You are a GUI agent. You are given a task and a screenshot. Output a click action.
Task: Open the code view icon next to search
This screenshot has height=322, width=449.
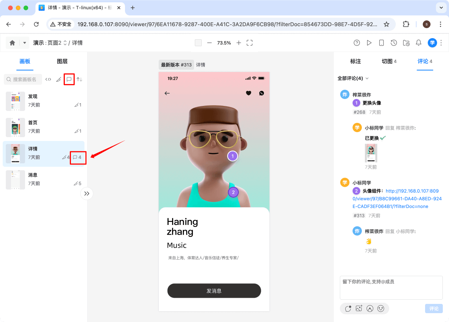(48, 79)
